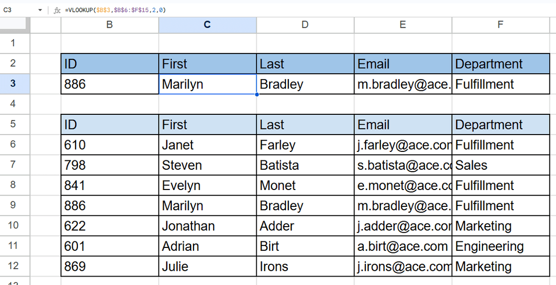Select row 5 header
This screenshot has height=285, width=556.
13,124
